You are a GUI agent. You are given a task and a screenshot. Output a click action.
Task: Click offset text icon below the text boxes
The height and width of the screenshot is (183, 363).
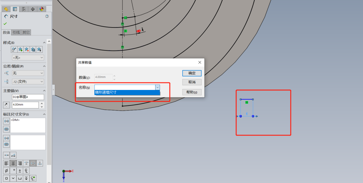tap(13, 155)
